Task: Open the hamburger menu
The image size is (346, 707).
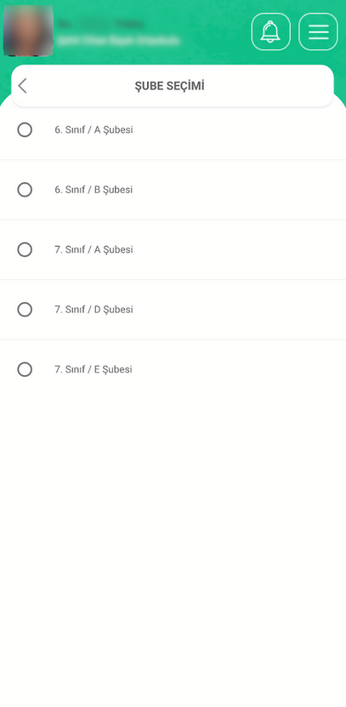Action: pos(318,31)
